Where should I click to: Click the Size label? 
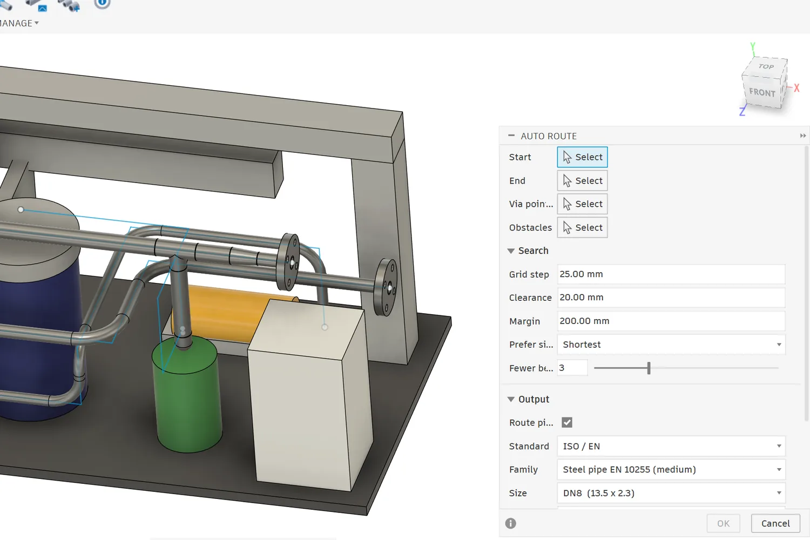[x=518, y=493]
